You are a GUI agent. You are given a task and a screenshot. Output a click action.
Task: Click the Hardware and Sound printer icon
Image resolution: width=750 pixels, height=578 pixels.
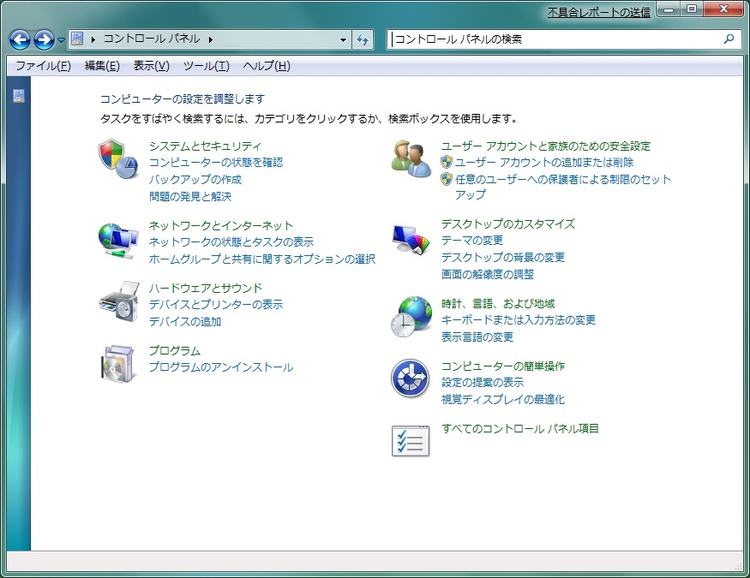click(118, 302)
